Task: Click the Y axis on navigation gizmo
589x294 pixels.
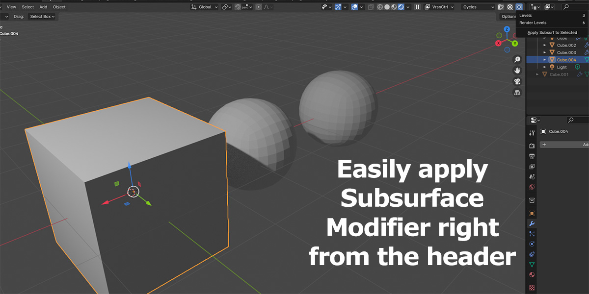Action: click(x=515, y=43)
